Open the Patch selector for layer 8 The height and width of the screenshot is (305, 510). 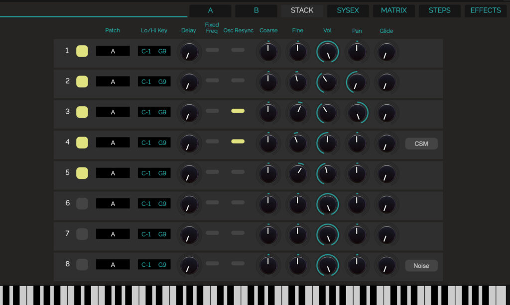coord(113,264)
